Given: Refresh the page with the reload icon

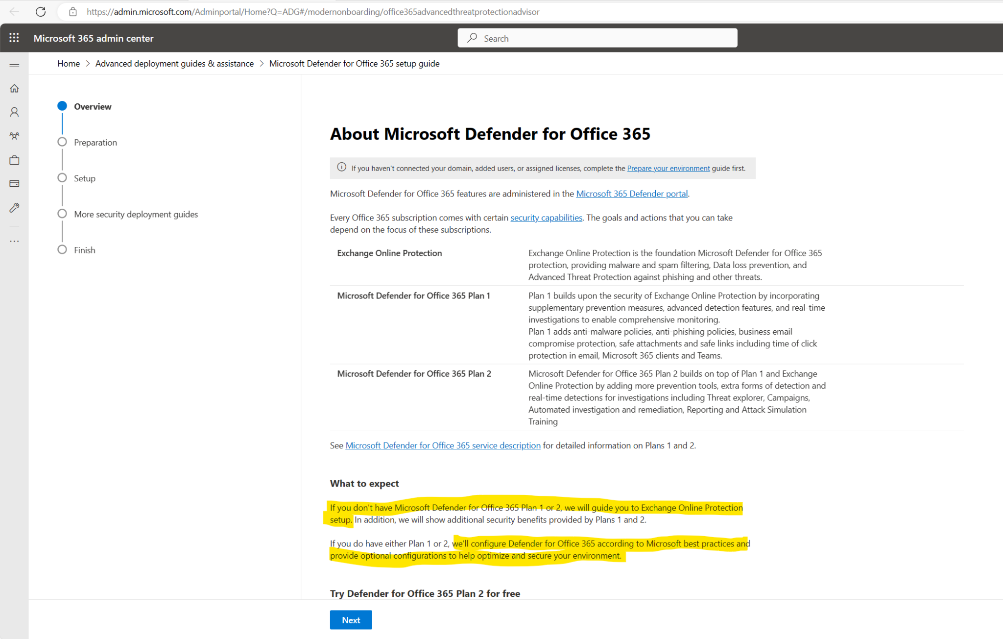Looking at the screenshot, I should (41, 12).
